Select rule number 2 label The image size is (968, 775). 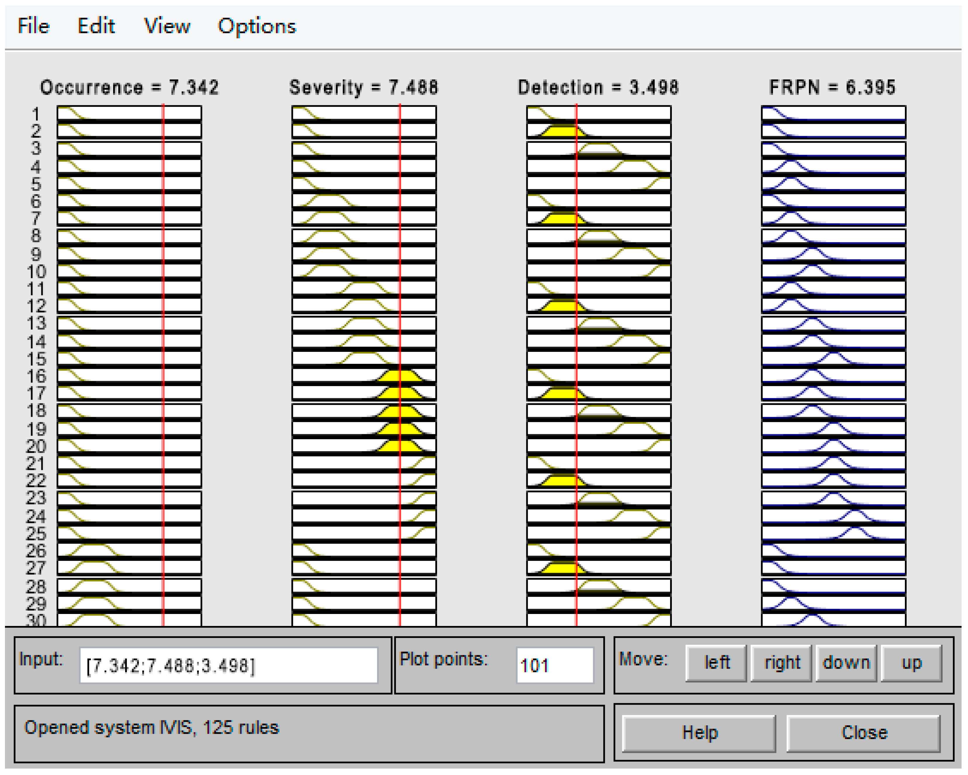click(36, 131)
